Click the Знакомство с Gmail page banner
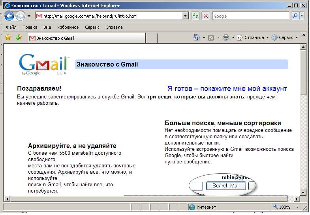Viewport: 310px width, 215px height. (x=181, y=65)
